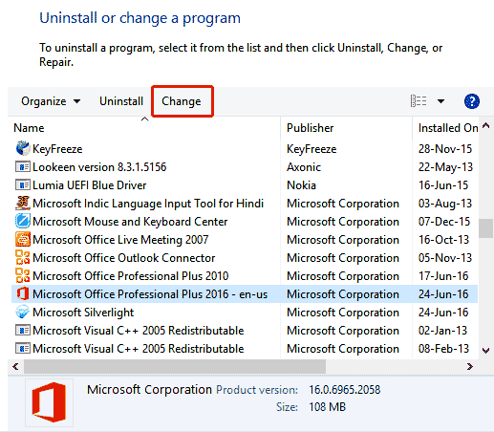
Task: Click the horizontal scrollbar left arrow
Action: pos(15,366)
